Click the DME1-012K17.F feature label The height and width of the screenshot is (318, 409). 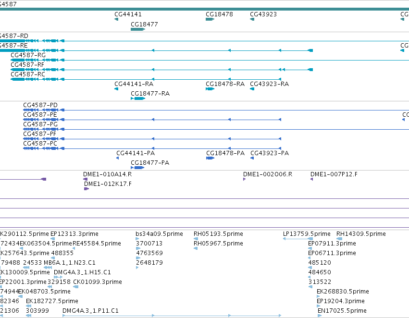(108, 184)
